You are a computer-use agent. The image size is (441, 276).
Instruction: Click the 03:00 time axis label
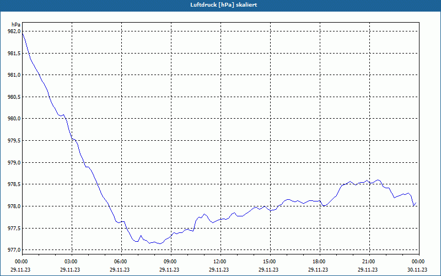point(71,262)
